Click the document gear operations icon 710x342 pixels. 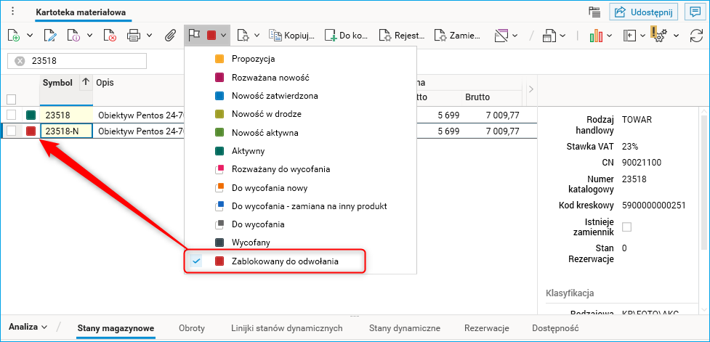pyautogui.click(x=243, y=36)
